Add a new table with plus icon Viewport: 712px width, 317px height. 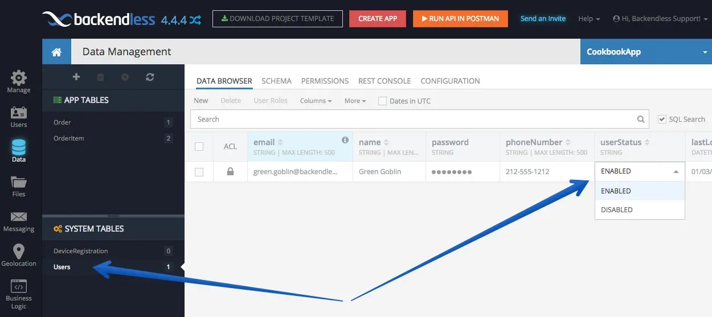click(x=76, y=77)
